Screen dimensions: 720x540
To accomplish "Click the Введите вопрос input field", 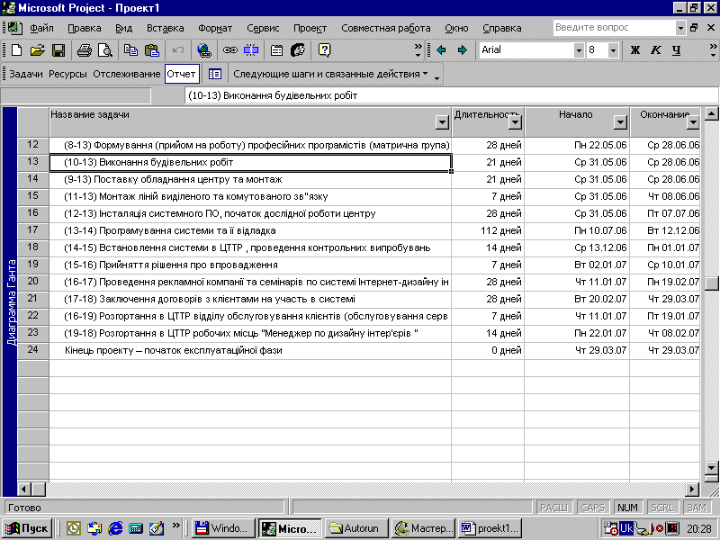I will [x=615, y=28].
